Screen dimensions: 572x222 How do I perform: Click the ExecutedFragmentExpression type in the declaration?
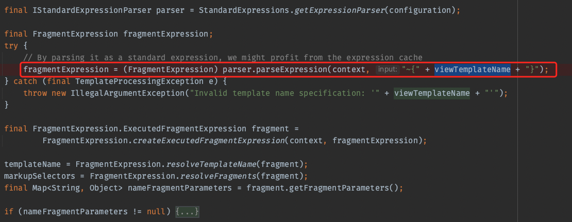[188, 129]
